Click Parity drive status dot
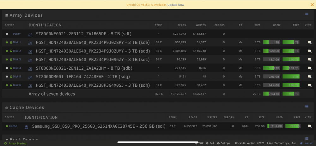The image size is (316, 146). (x=7, y=34)
